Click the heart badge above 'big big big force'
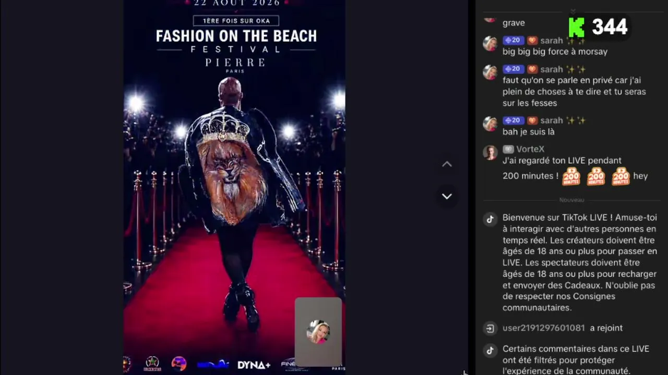The height and width of the screenshot is (375, 668). click(x=532, y=40)
